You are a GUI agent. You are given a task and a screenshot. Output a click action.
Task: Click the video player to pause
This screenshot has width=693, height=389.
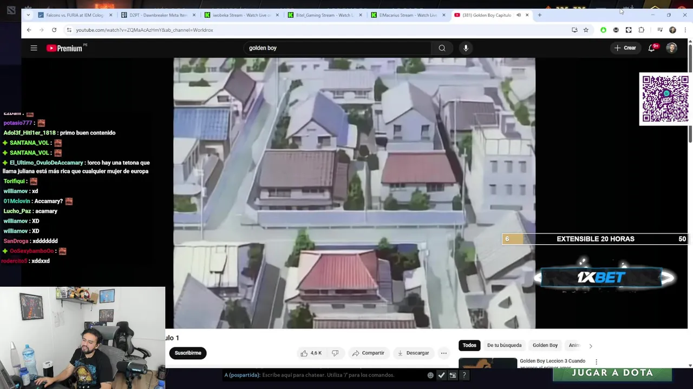[354, 193]
